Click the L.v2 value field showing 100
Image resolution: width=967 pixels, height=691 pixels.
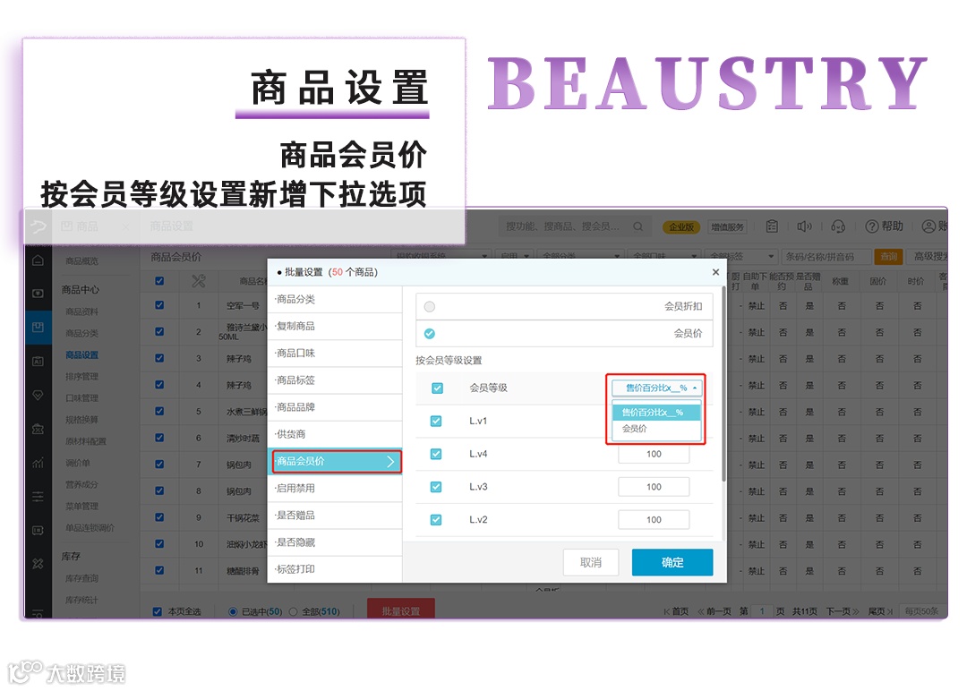click(x=654, y=520)
